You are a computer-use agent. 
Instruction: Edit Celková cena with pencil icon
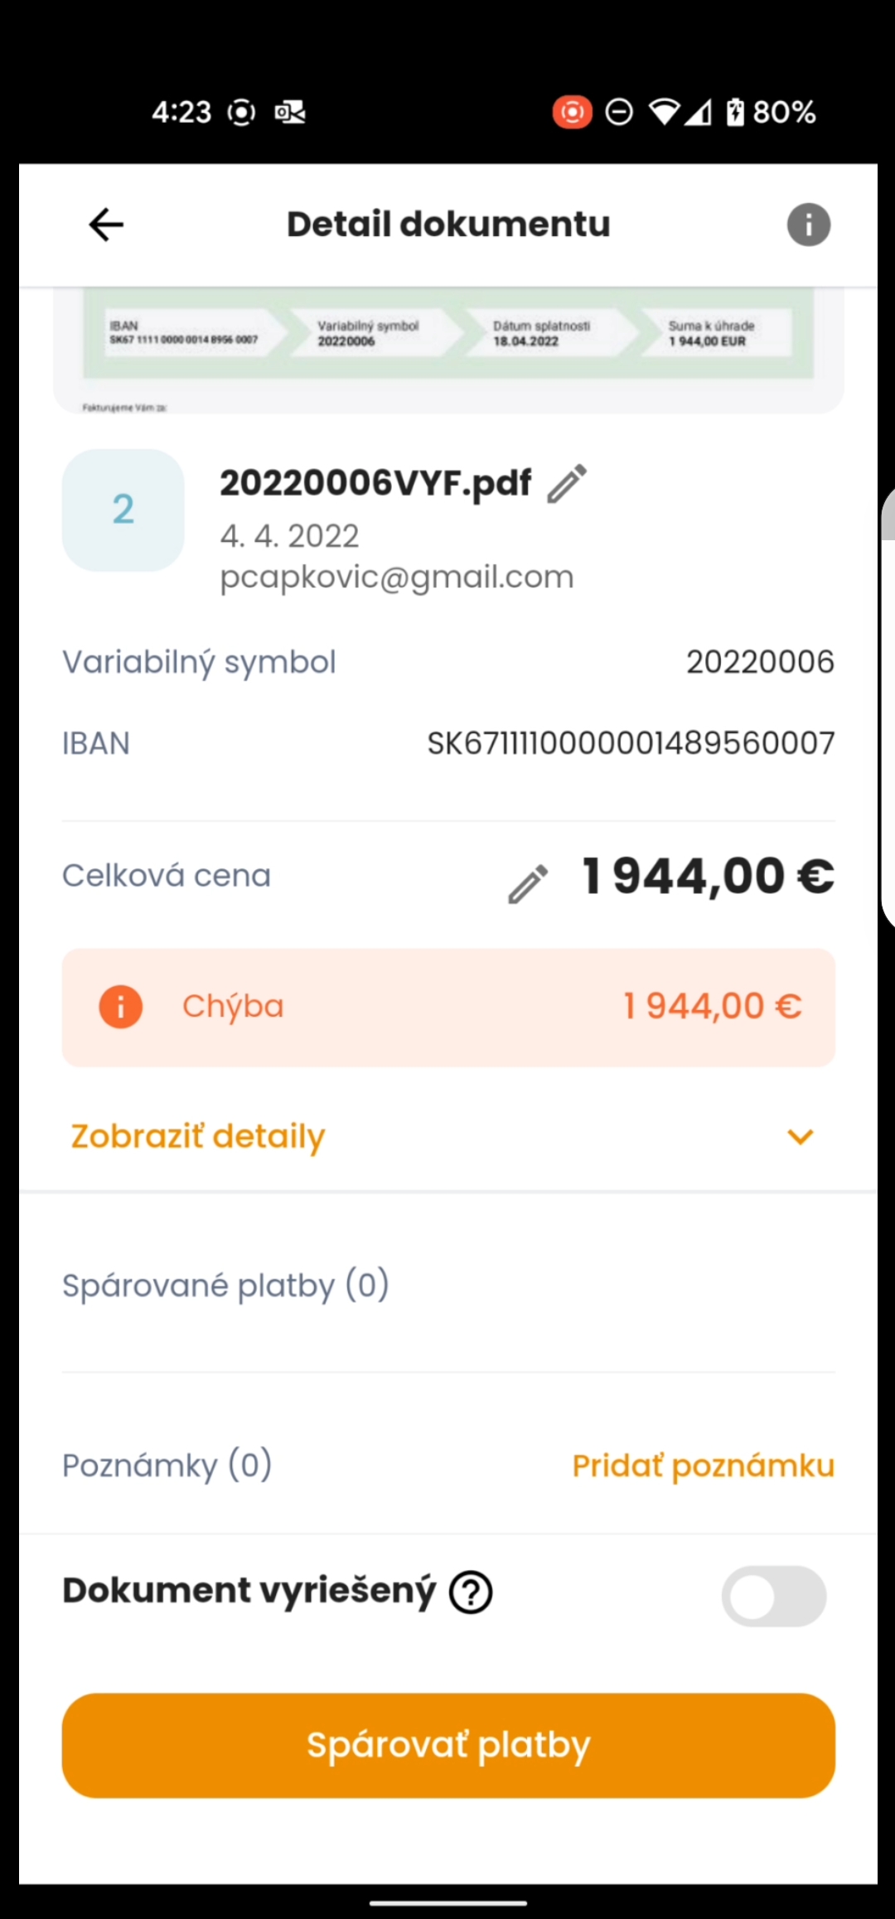click(528, 884)
